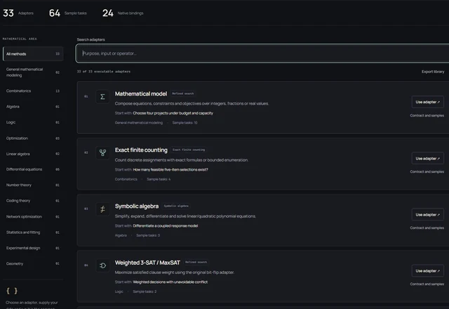Click 'Sample tasks: 2' under Weighted 3-SAT

145,291
